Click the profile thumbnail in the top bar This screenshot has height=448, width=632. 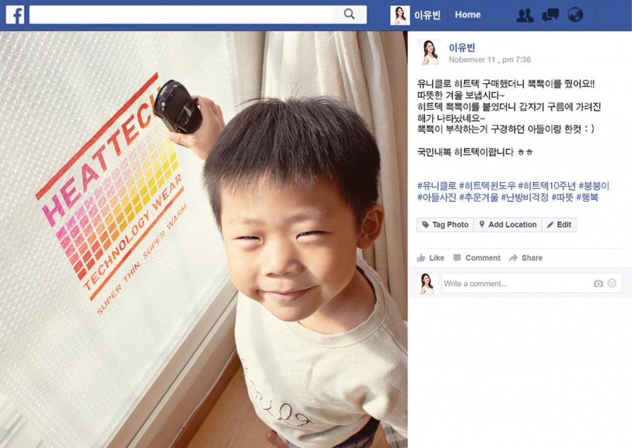400,15
